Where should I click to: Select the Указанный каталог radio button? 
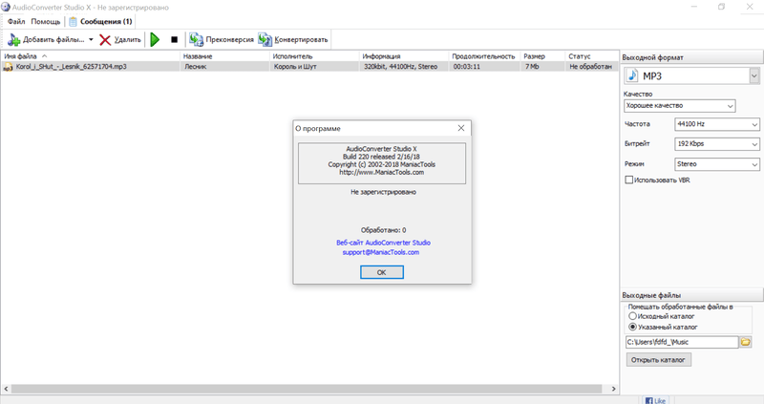coord(632,327)
